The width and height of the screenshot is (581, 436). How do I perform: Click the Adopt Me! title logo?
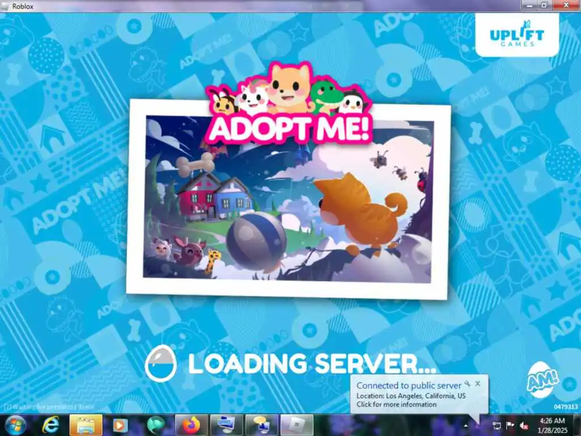pyautogui.click(x=289, y=104)
